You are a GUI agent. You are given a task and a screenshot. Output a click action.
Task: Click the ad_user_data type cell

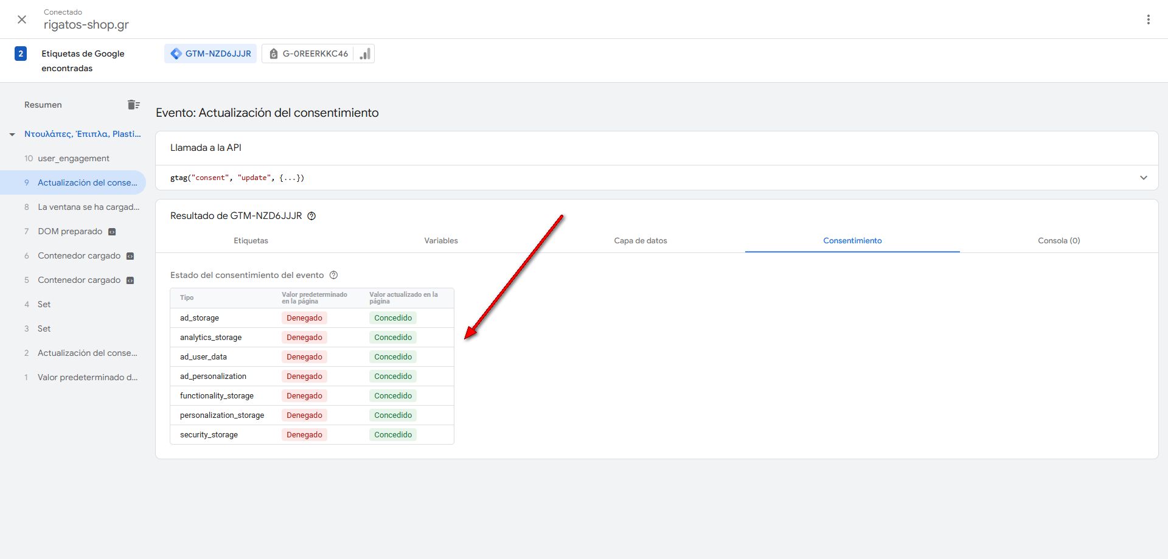(203, 356)
